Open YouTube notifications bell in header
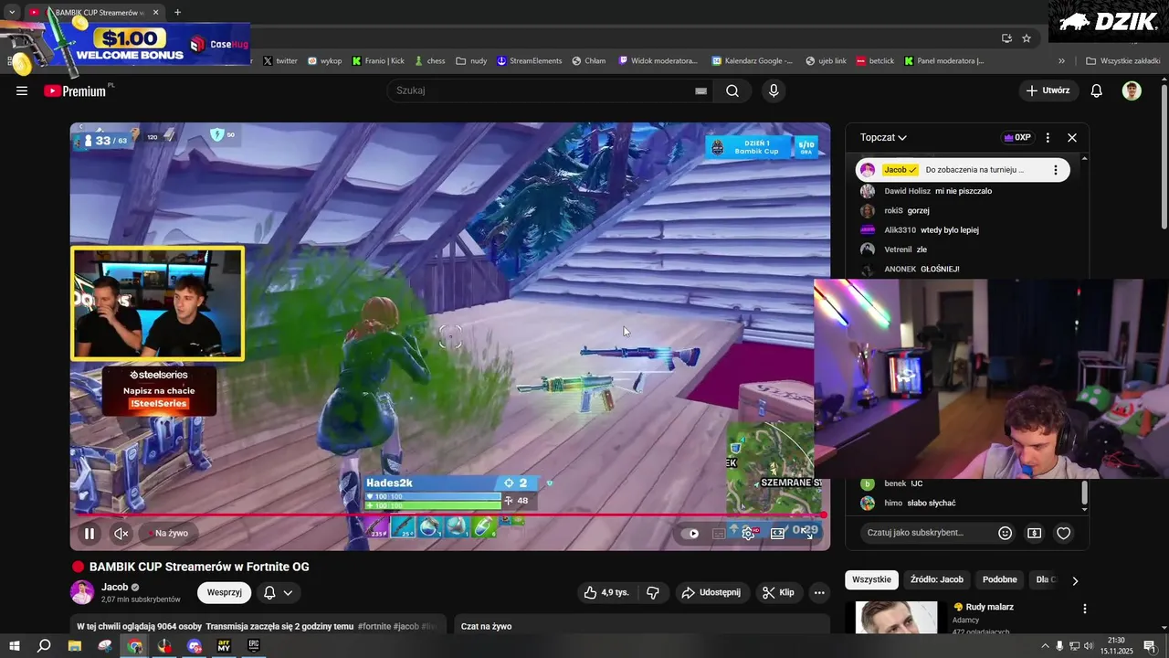Viewport: 1169px width, 658px height. pyautogui.click(x=1097, y=90)
